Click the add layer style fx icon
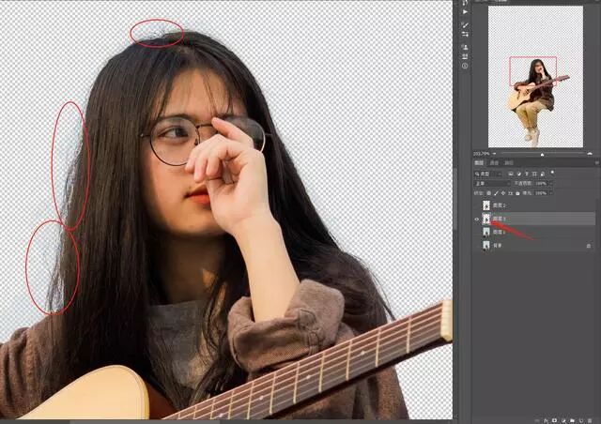 tap(546, 420)
